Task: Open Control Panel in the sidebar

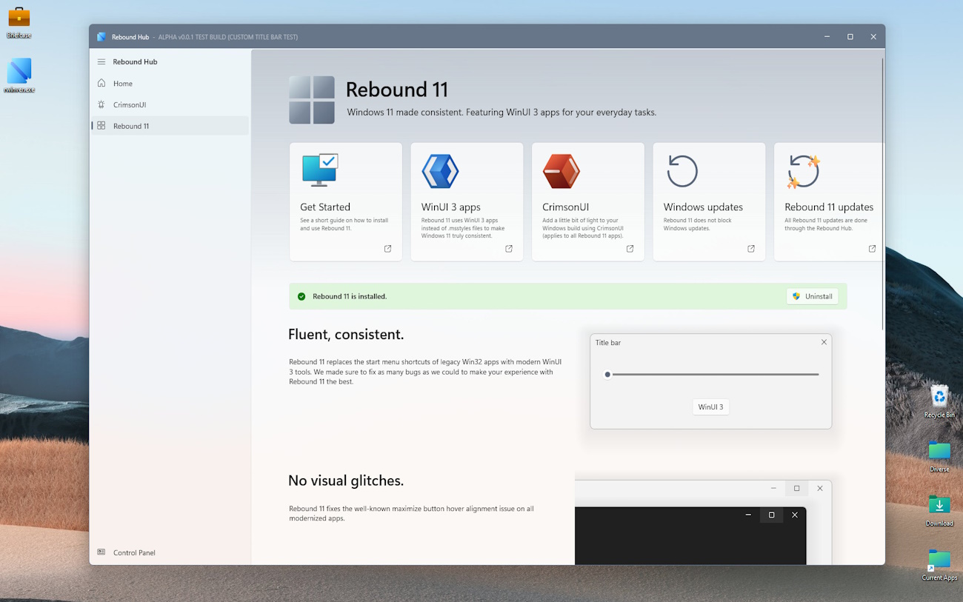Action: 170,552
